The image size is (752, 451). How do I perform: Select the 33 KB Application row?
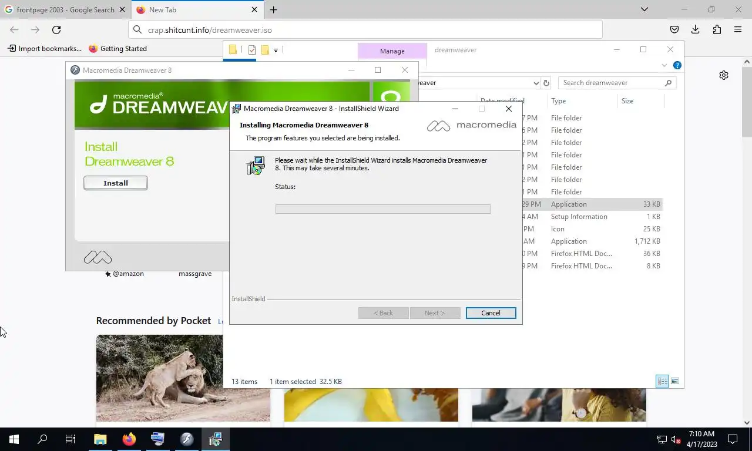click(x=592, y=204)
